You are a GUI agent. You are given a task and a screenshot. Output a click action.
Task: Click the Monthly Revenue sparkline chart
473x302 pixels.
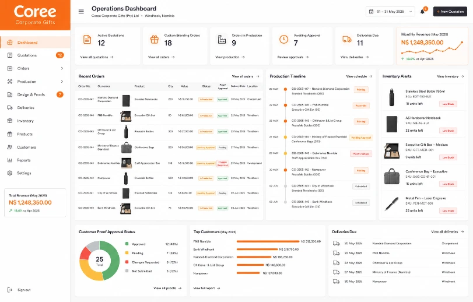tap(432, 48)
